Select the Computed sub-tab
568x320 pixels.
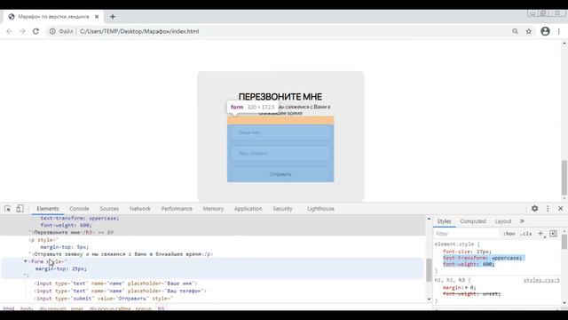(473, 221)
